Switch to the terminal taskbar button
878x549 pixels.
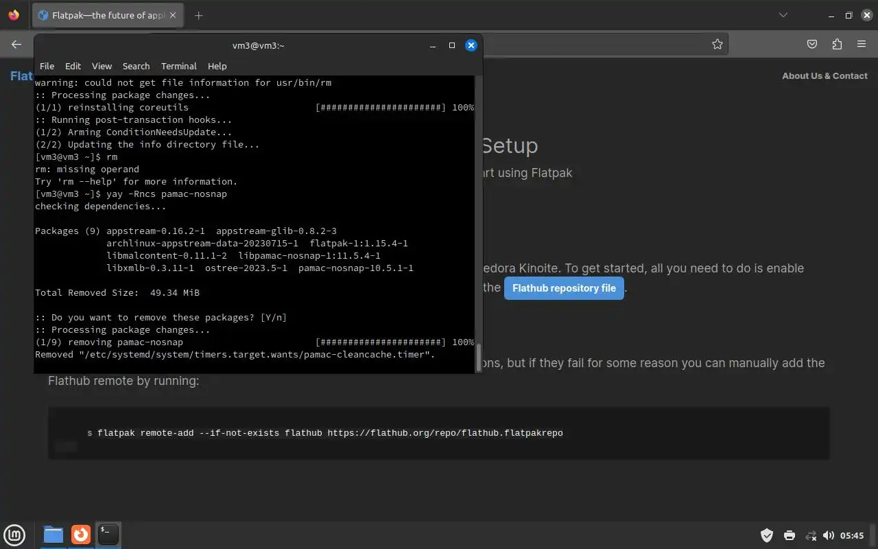[x=108, y=535]
